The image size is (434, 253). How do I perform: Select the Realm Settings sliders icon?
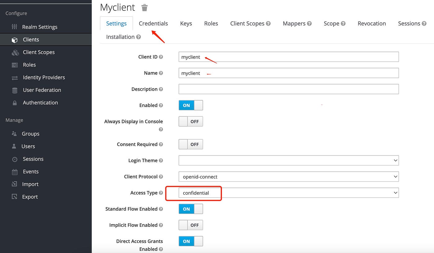pyautogui.click(x=15, y=27)
